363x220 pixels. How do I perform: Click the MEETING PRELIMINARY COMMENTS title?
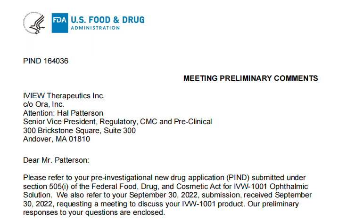(x=250, y=78)
